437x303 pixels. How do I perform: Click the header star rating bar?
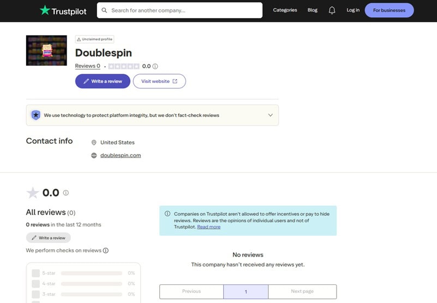124,67
